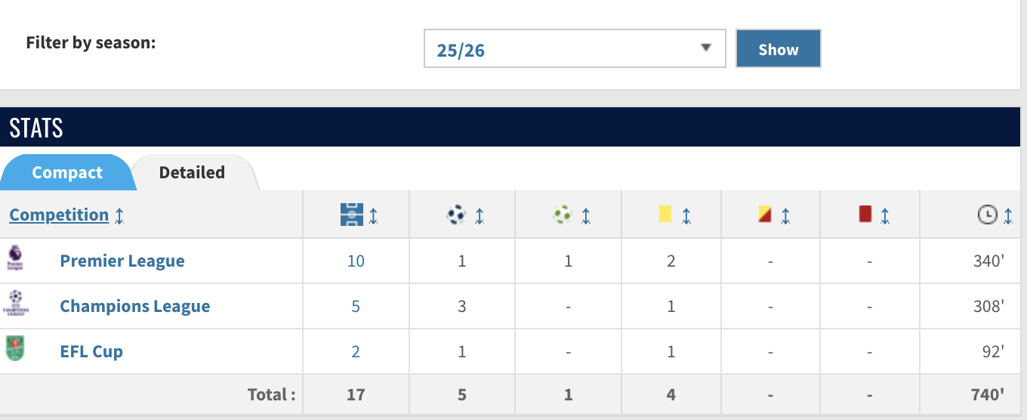
Task: Click the 10 Premier League appearances link
Action: (x=356, y=261)
